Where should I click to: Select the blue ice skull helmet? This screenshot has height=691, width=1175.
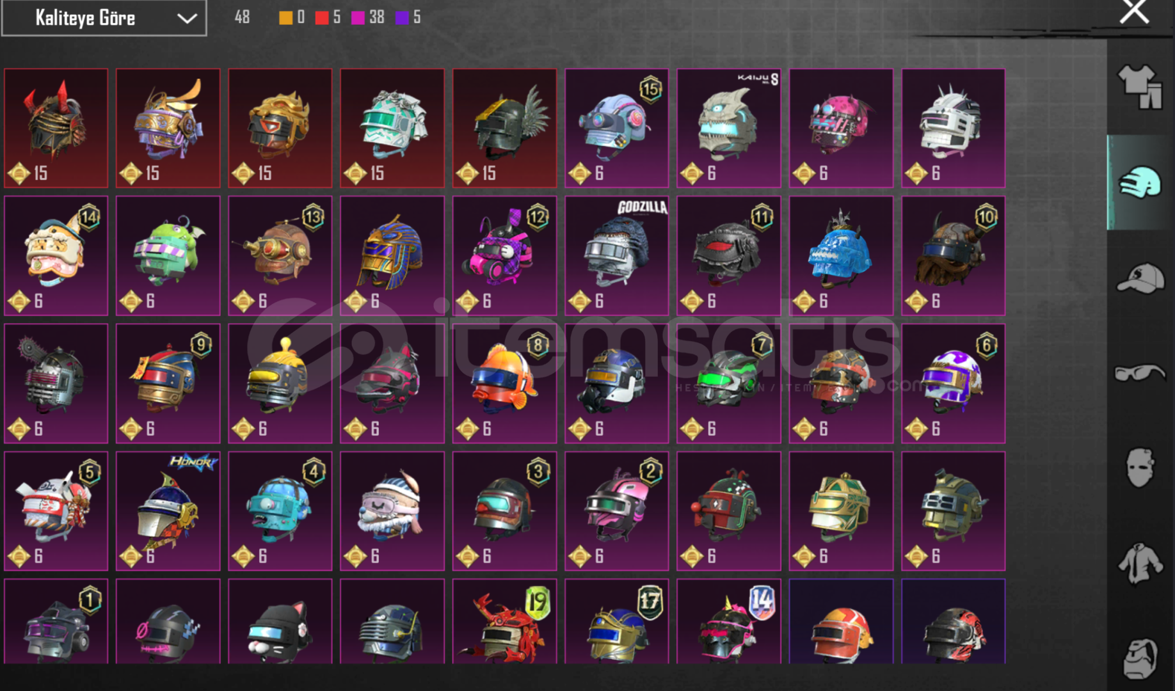pos(841,255)
